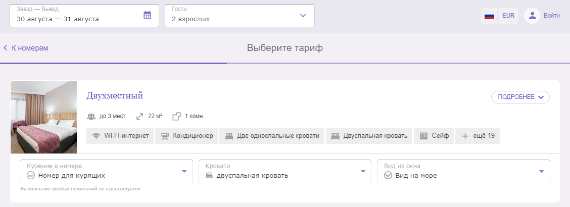Expand room details with ПОДРОБНЕЕ
The height and width of the screenshot is (207, 570).
520,97
